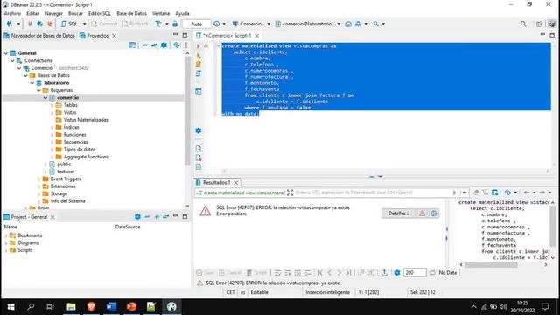Click collapse all icon in navigator toolbar

coord(145,45)
